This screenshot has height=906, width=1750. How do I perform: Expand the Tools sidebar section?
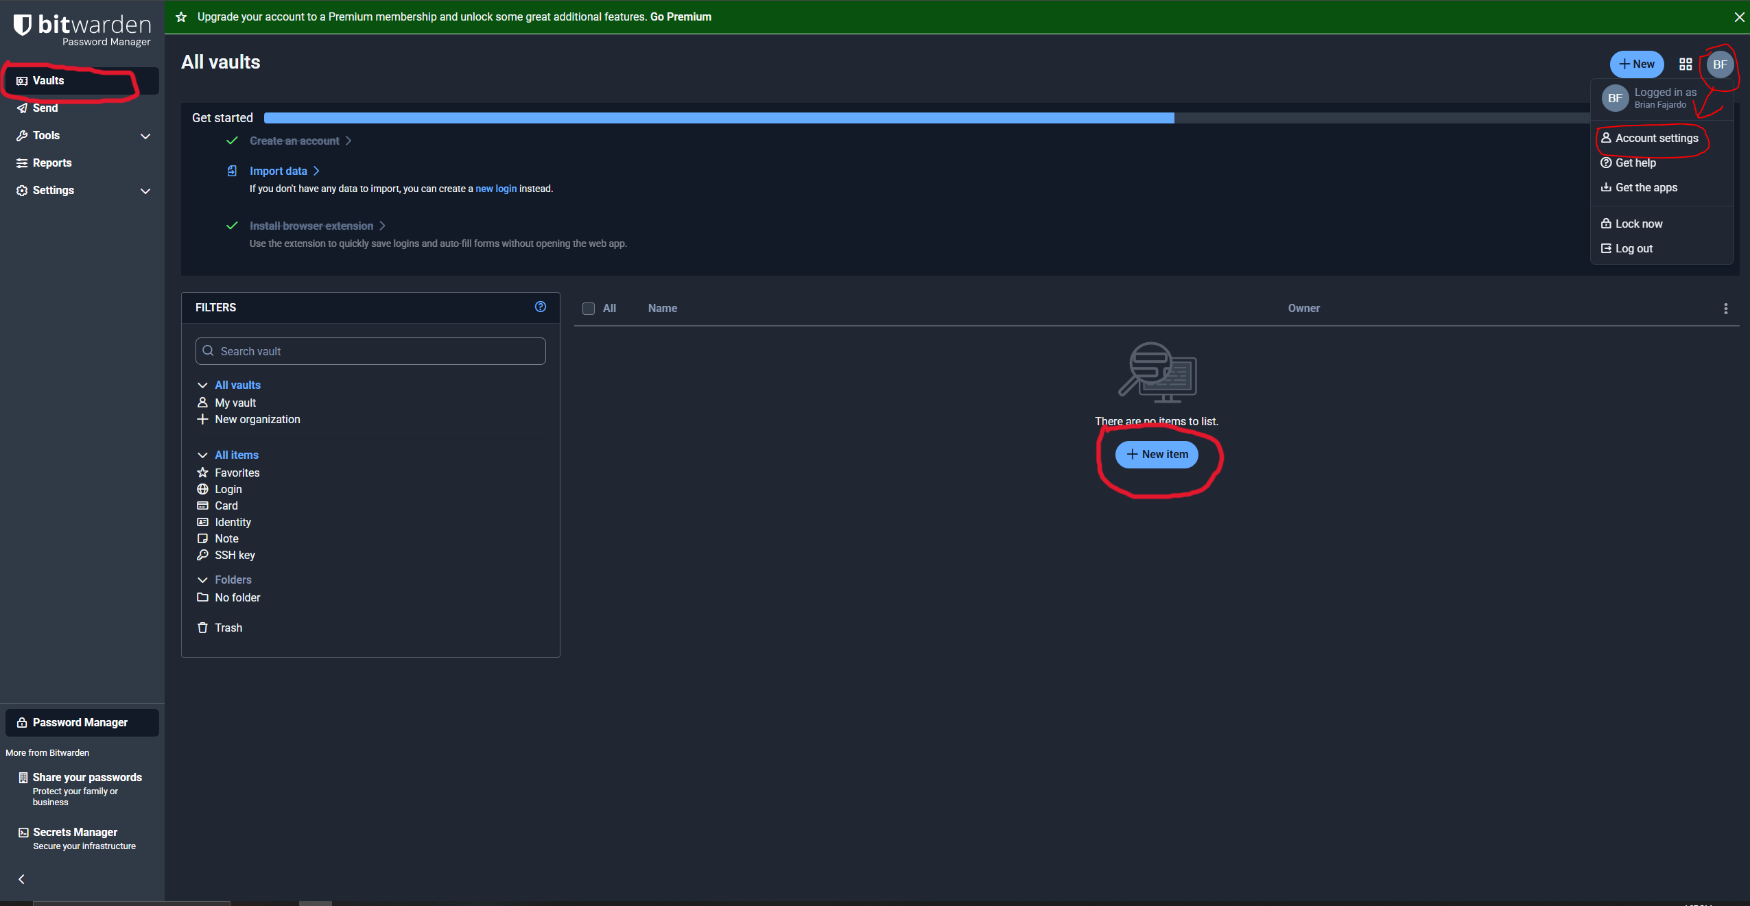click(145, 136)
